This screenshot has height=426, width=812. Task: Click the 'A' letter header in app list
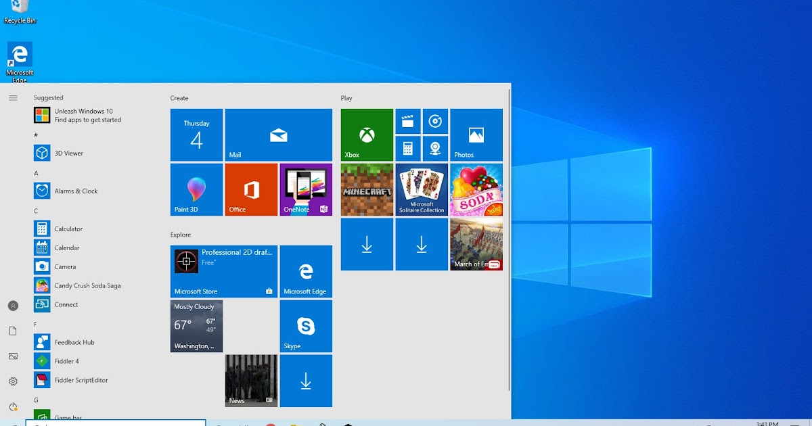pyautogui.click(x=36, y=173)
